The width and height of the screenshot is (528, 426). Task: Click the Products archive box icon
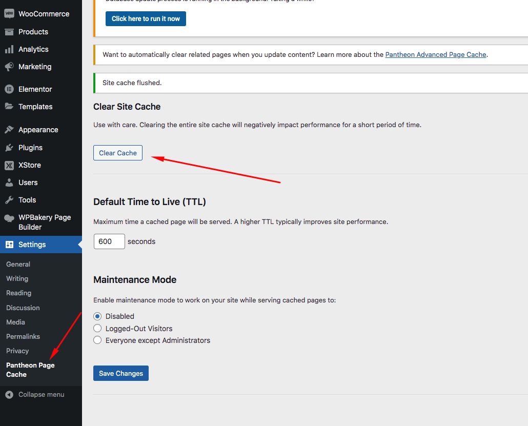9,32
